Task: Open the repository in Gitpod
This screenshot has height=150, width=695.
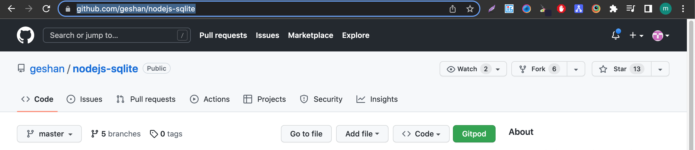Action: [474, 134]
